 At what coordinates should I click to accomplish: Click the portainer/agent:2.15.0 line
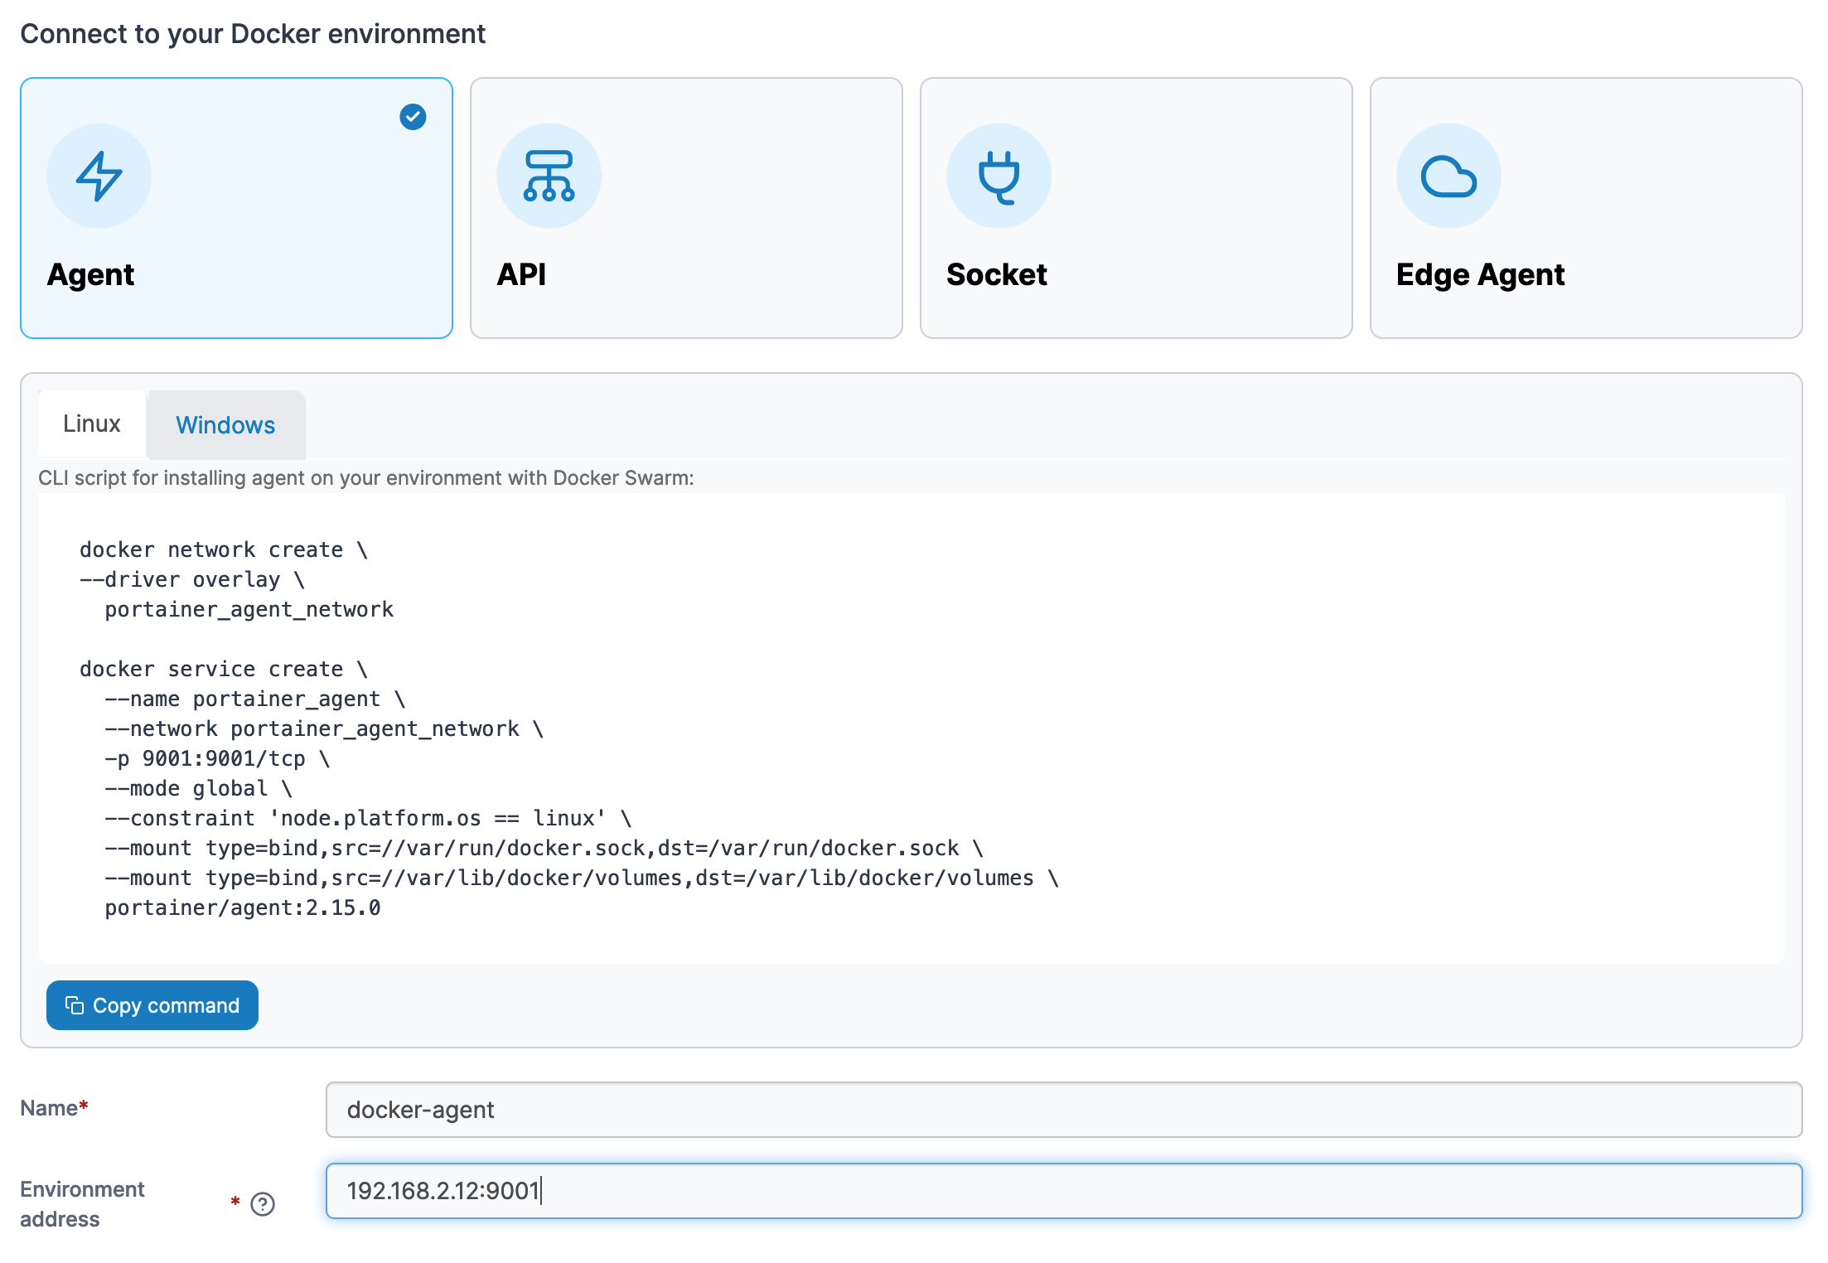pyautogui.click(x=243, y=908)
